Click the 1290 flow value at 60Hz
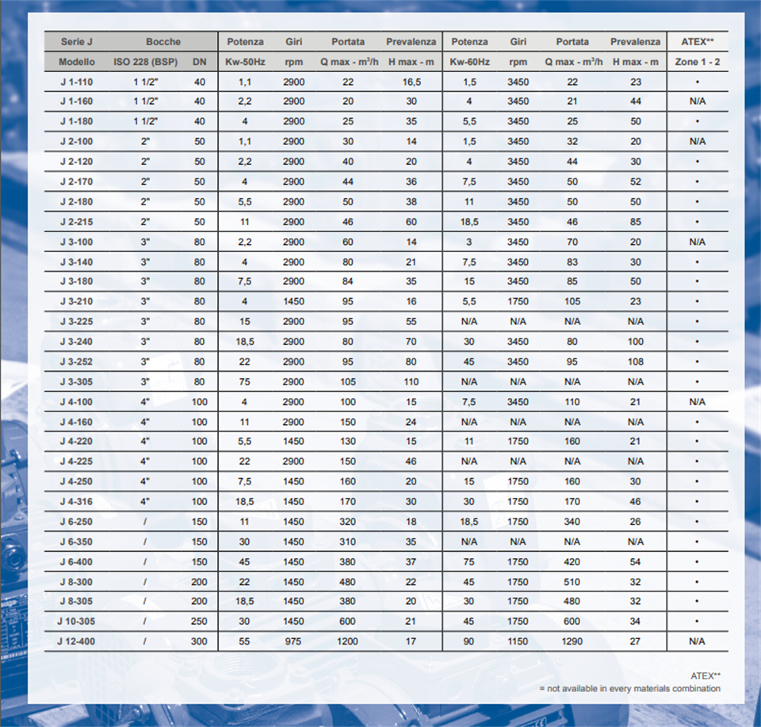The width and height of the screenshot is (761, 727). point(572,641)
